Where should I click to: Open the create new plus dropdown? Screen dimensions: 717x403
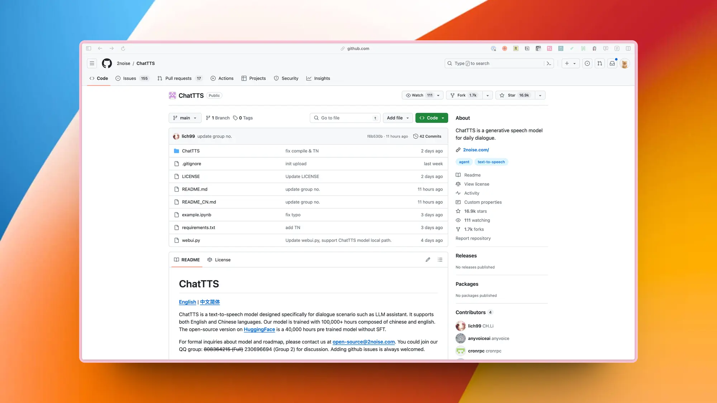[570, 63]
